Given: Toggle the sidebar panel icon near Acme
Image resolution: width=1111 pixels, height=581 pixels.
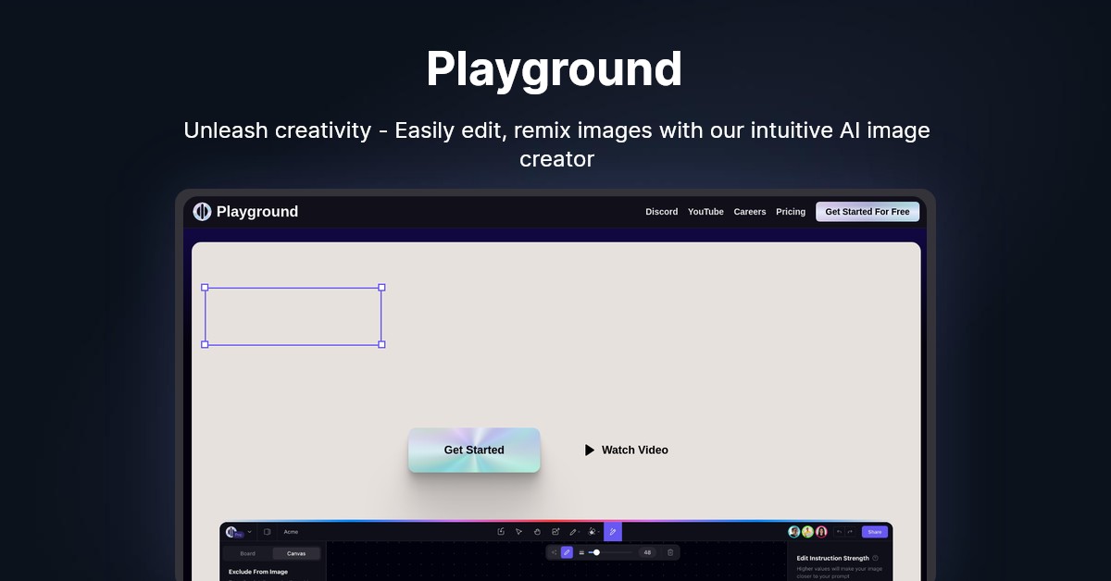Looking at the screenshot, I should click(x=267, y=532).
